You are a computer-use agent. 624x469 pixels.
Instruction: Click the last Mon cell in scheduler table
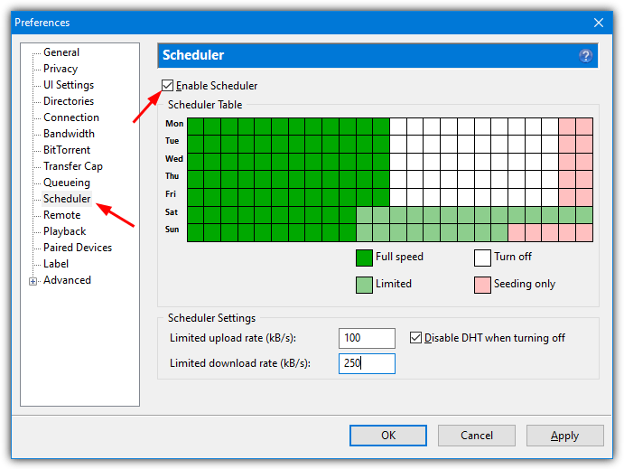(584, 127)
